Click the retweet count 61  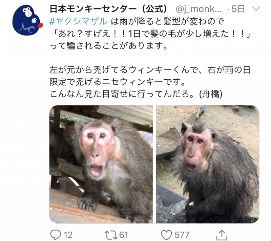(124, 235)
